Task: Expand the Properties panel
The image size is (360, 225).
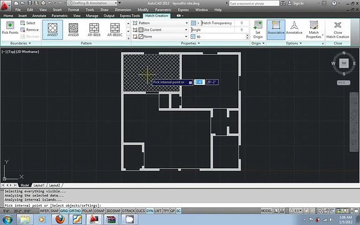Action: pyautogui.click(x=191, y=43)
